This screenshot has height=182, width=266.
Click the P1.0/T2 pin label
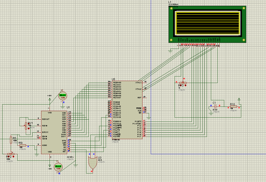(x=138, y=121)
